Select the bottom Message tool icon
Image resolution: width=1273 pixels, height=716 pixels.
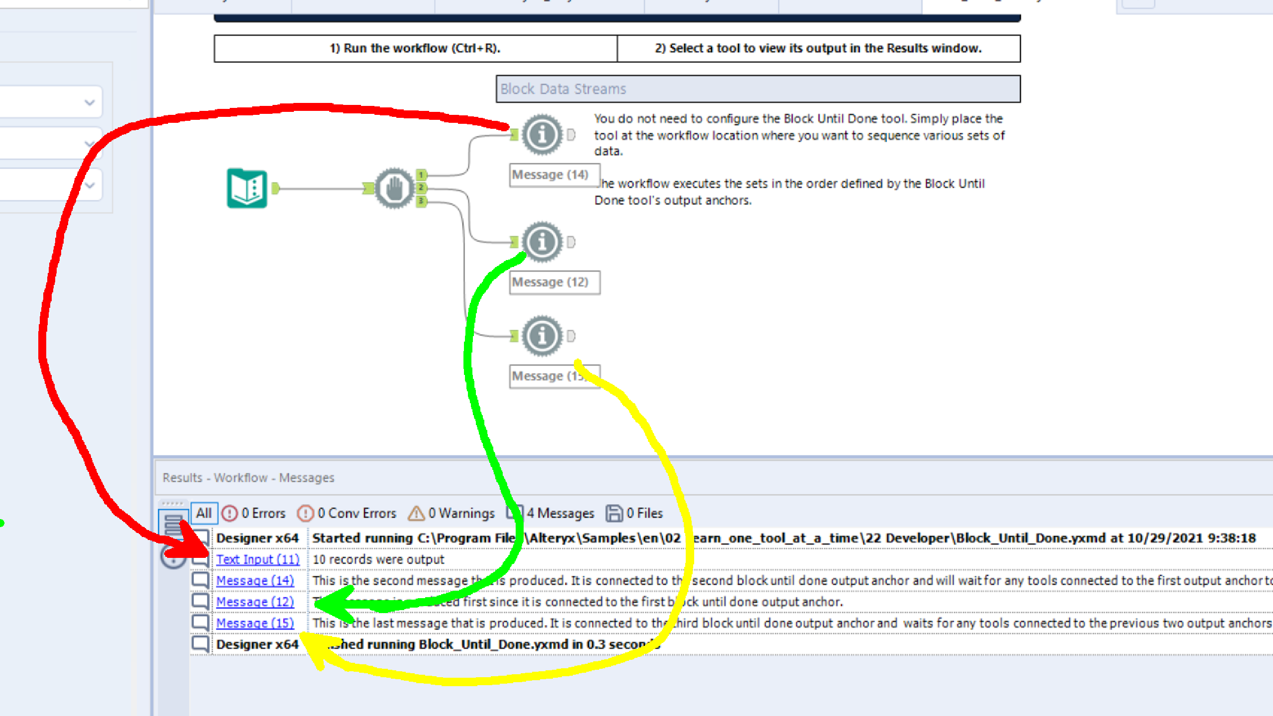coord(542,336)
